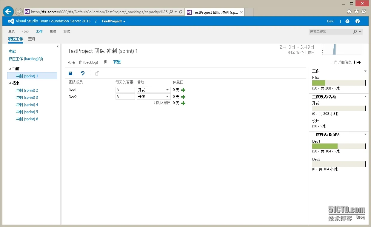
Task: Click Dev1 capacity per day field
Action: click(125, 90)
